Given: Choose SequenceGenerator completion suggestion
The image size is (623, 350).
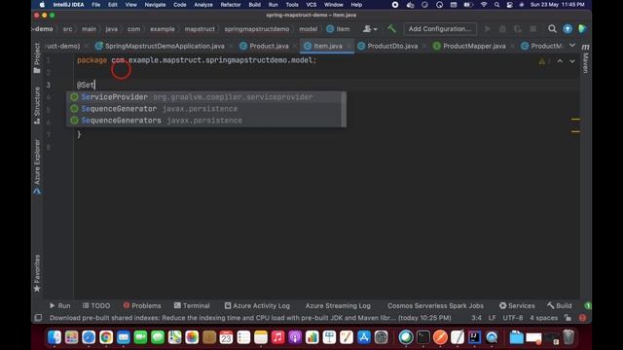Looking at the screenshot, I should coord(203,109).
